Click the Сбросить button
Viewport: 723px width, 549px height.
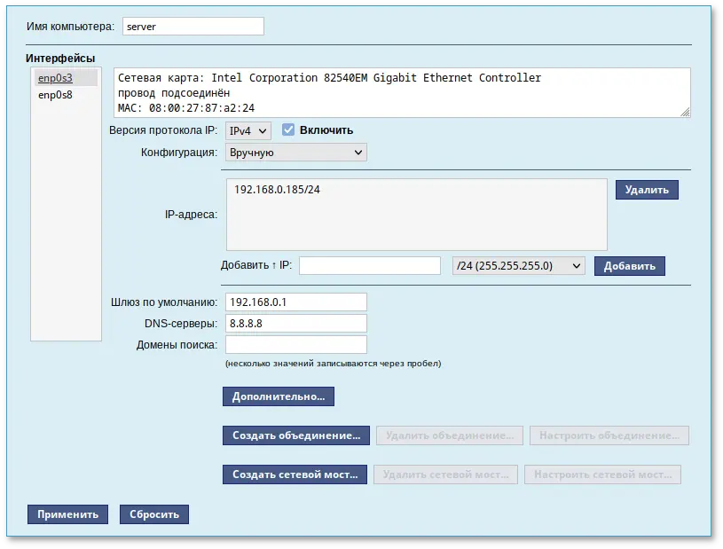tap(153, 514)
